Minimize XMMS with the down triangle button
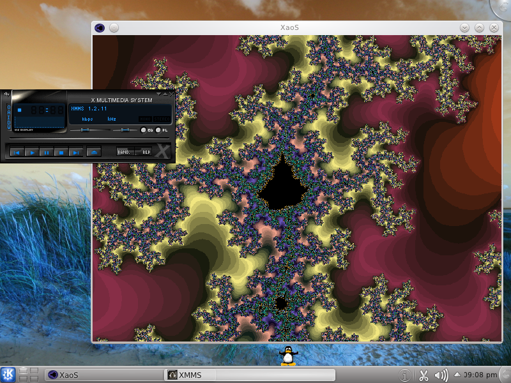511x383 pixels. tap(159, 94)
